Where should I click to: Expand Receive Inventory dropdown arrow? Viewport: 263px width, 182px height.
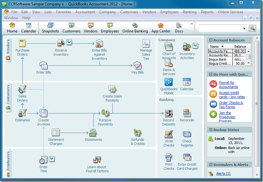pyautogui.click(x=69, y=42)
